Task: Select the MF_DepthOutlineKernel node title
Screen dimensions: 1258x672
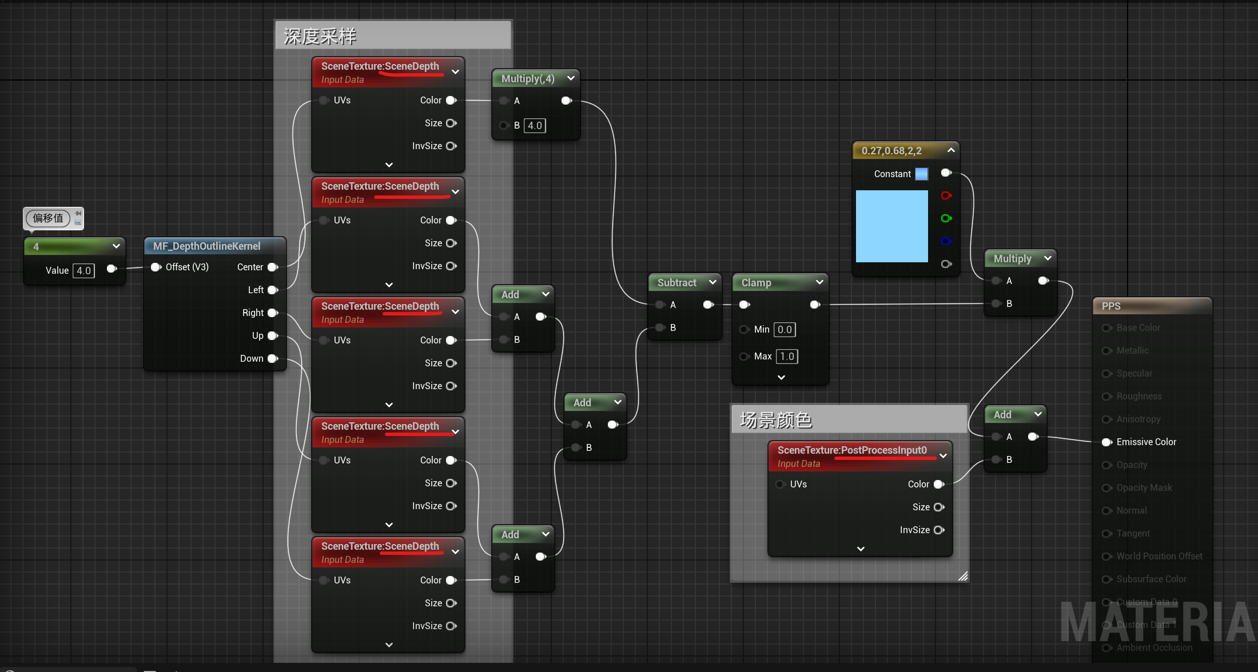Action: (206, 246)
